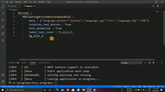Open the Accounts menu icon

point(3,75)
